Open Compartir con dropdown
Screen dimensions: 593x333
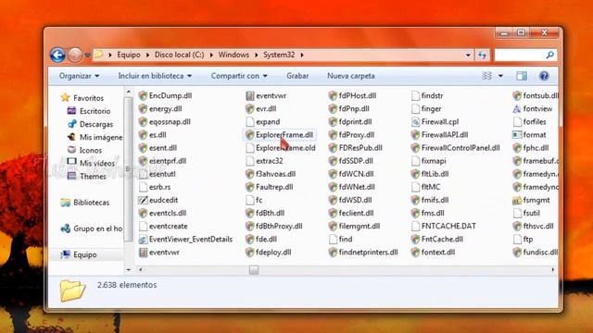(x=239, y=76)
